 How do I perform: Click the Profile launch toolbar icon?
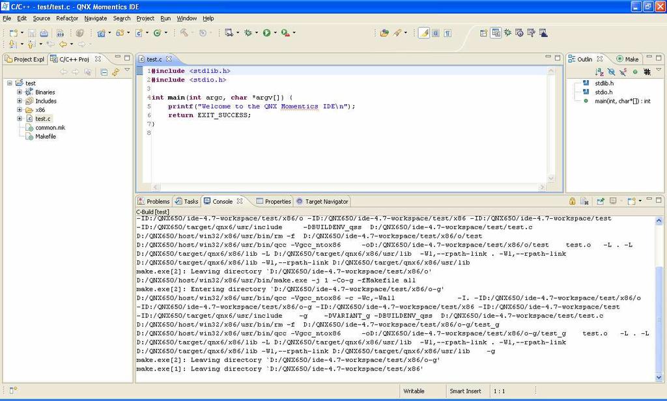click(229, 33)
